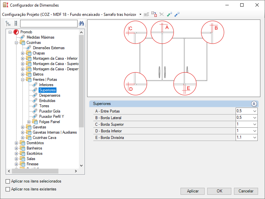Collapse the Promob root node

(10, 32)
